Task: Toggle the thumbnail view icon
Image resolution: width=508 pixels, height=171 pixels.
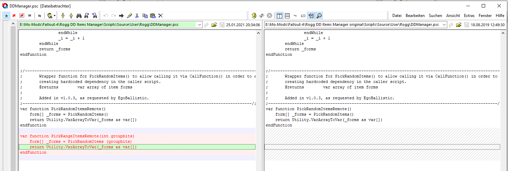Action: pyautogui.click(x=311, y=16)
